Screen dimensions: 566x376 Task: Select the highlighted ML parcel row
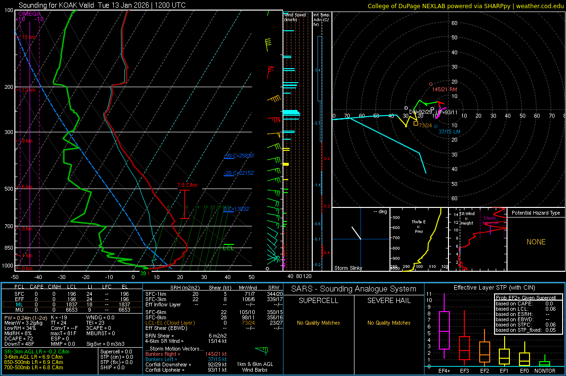[72, 304]
